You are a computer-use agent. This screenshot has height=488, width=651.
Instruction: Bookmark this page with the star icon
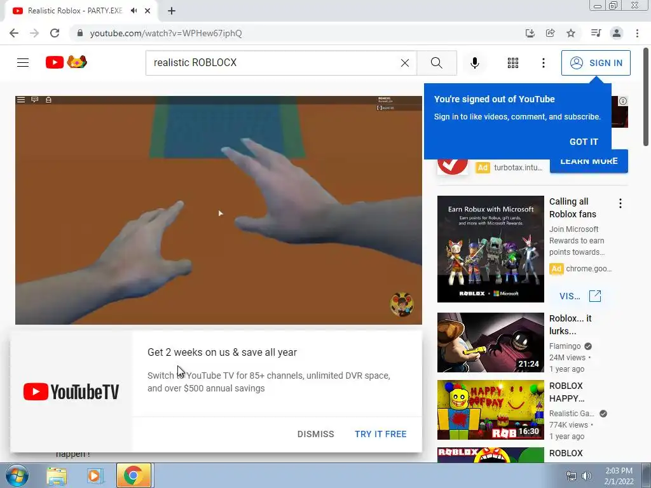(571, 33)
